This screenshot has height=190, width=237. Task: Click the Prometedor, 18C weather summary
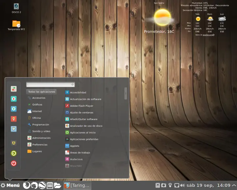(x=159, y=32)
